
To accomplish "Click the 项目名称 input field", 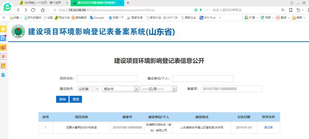I will (x=107, y=79).
